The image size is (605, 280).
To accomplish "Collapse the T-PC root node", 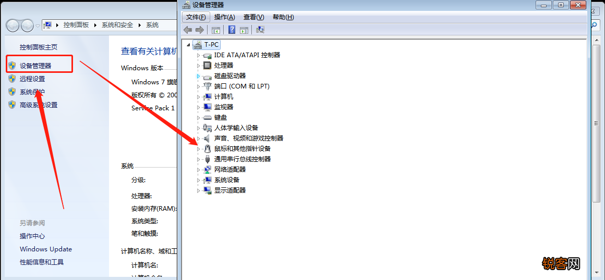I will pos(189,45).
